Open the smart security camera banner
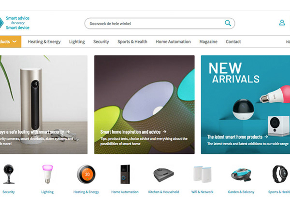This screenshot has height=217, width=290. tap(43, 105)
